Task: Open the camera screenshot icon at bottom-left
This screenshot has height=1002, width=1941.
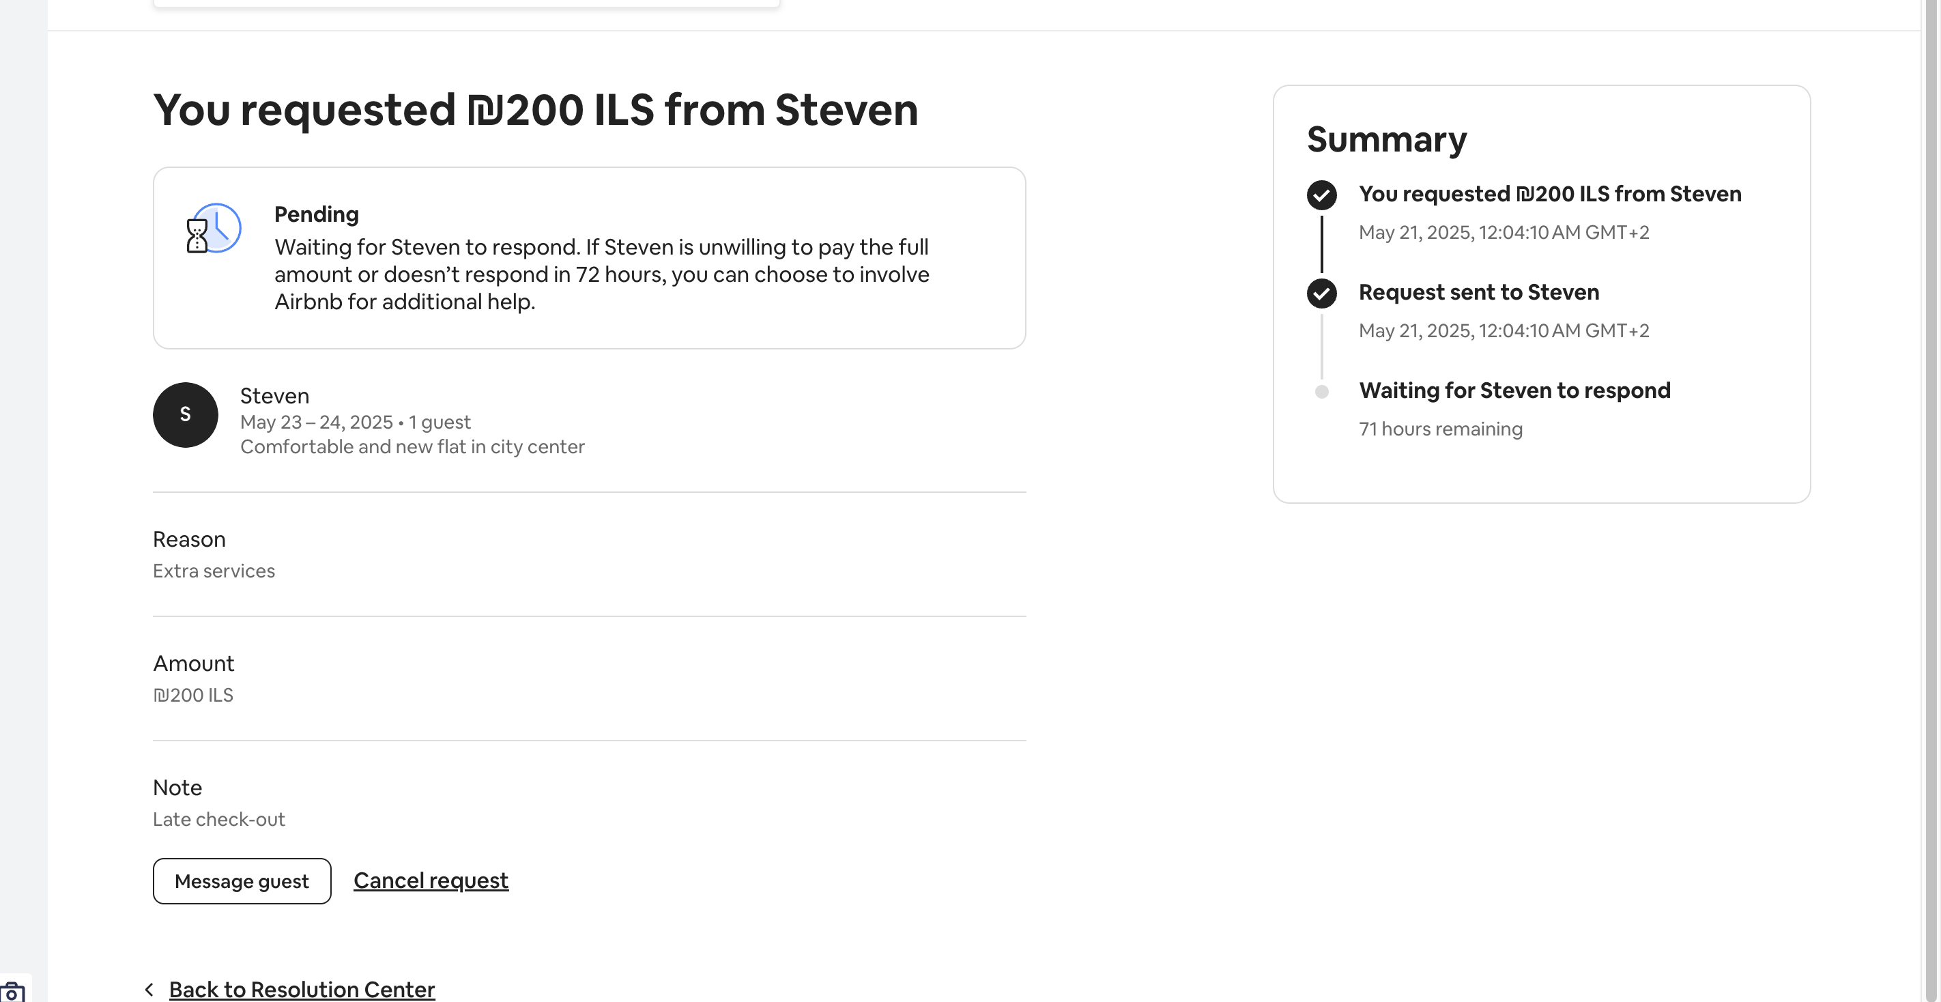Action: click(x=13, y=992)
